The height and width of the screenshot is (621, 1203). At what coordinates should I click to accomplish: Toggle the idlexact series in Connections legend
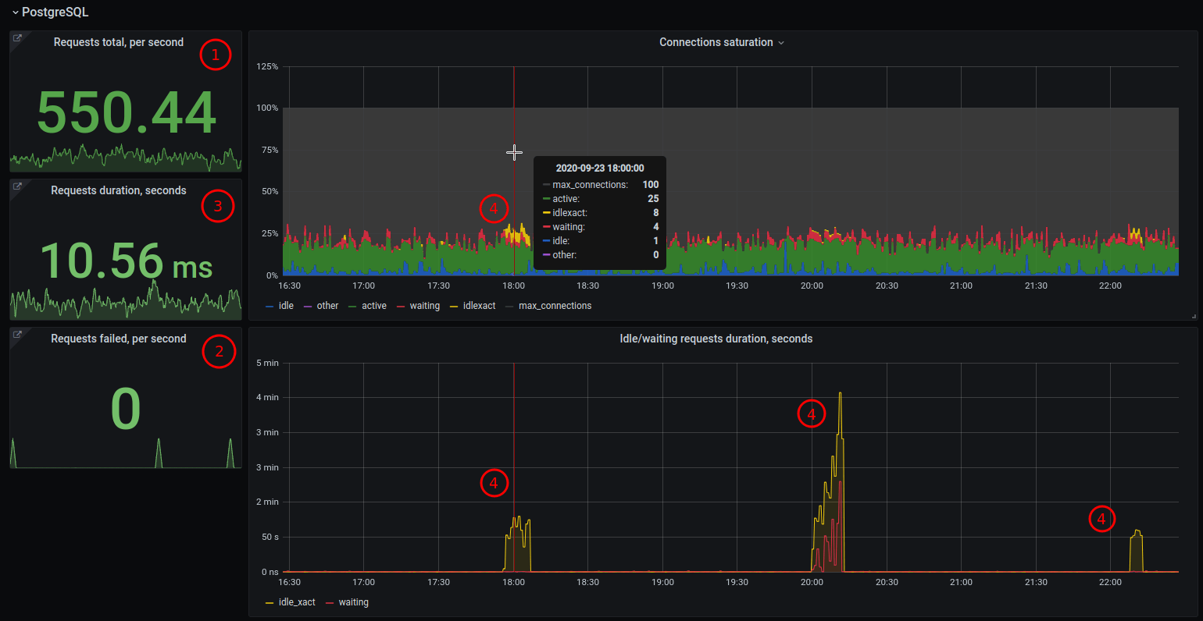coord(479,306)
